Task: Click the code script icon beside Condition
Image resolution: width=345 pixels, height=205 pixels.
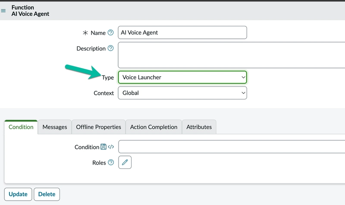Action: coord(111,147)
